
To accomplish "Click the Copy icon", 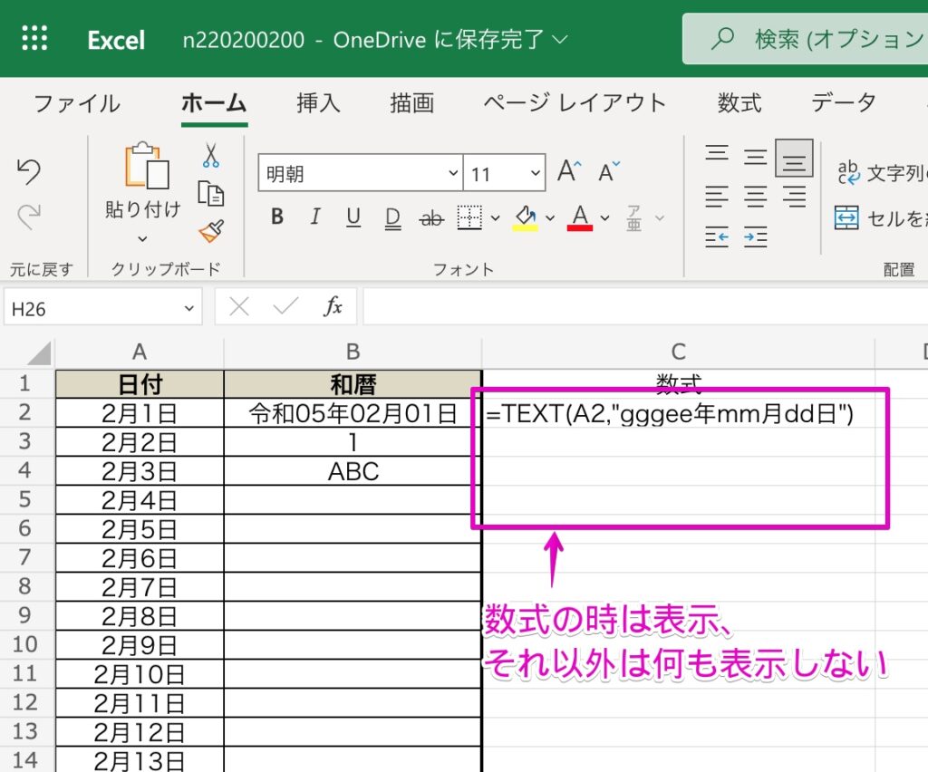I will (x=210, y=193).
